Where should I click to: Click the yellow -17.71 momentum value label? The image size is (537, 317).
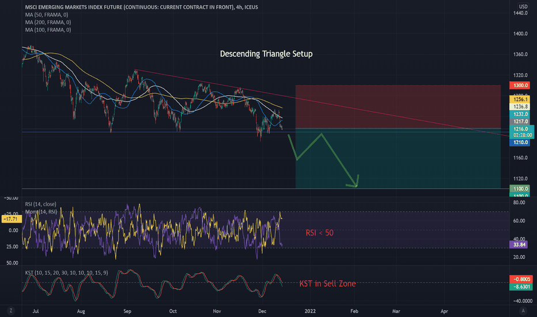[12, 219]
